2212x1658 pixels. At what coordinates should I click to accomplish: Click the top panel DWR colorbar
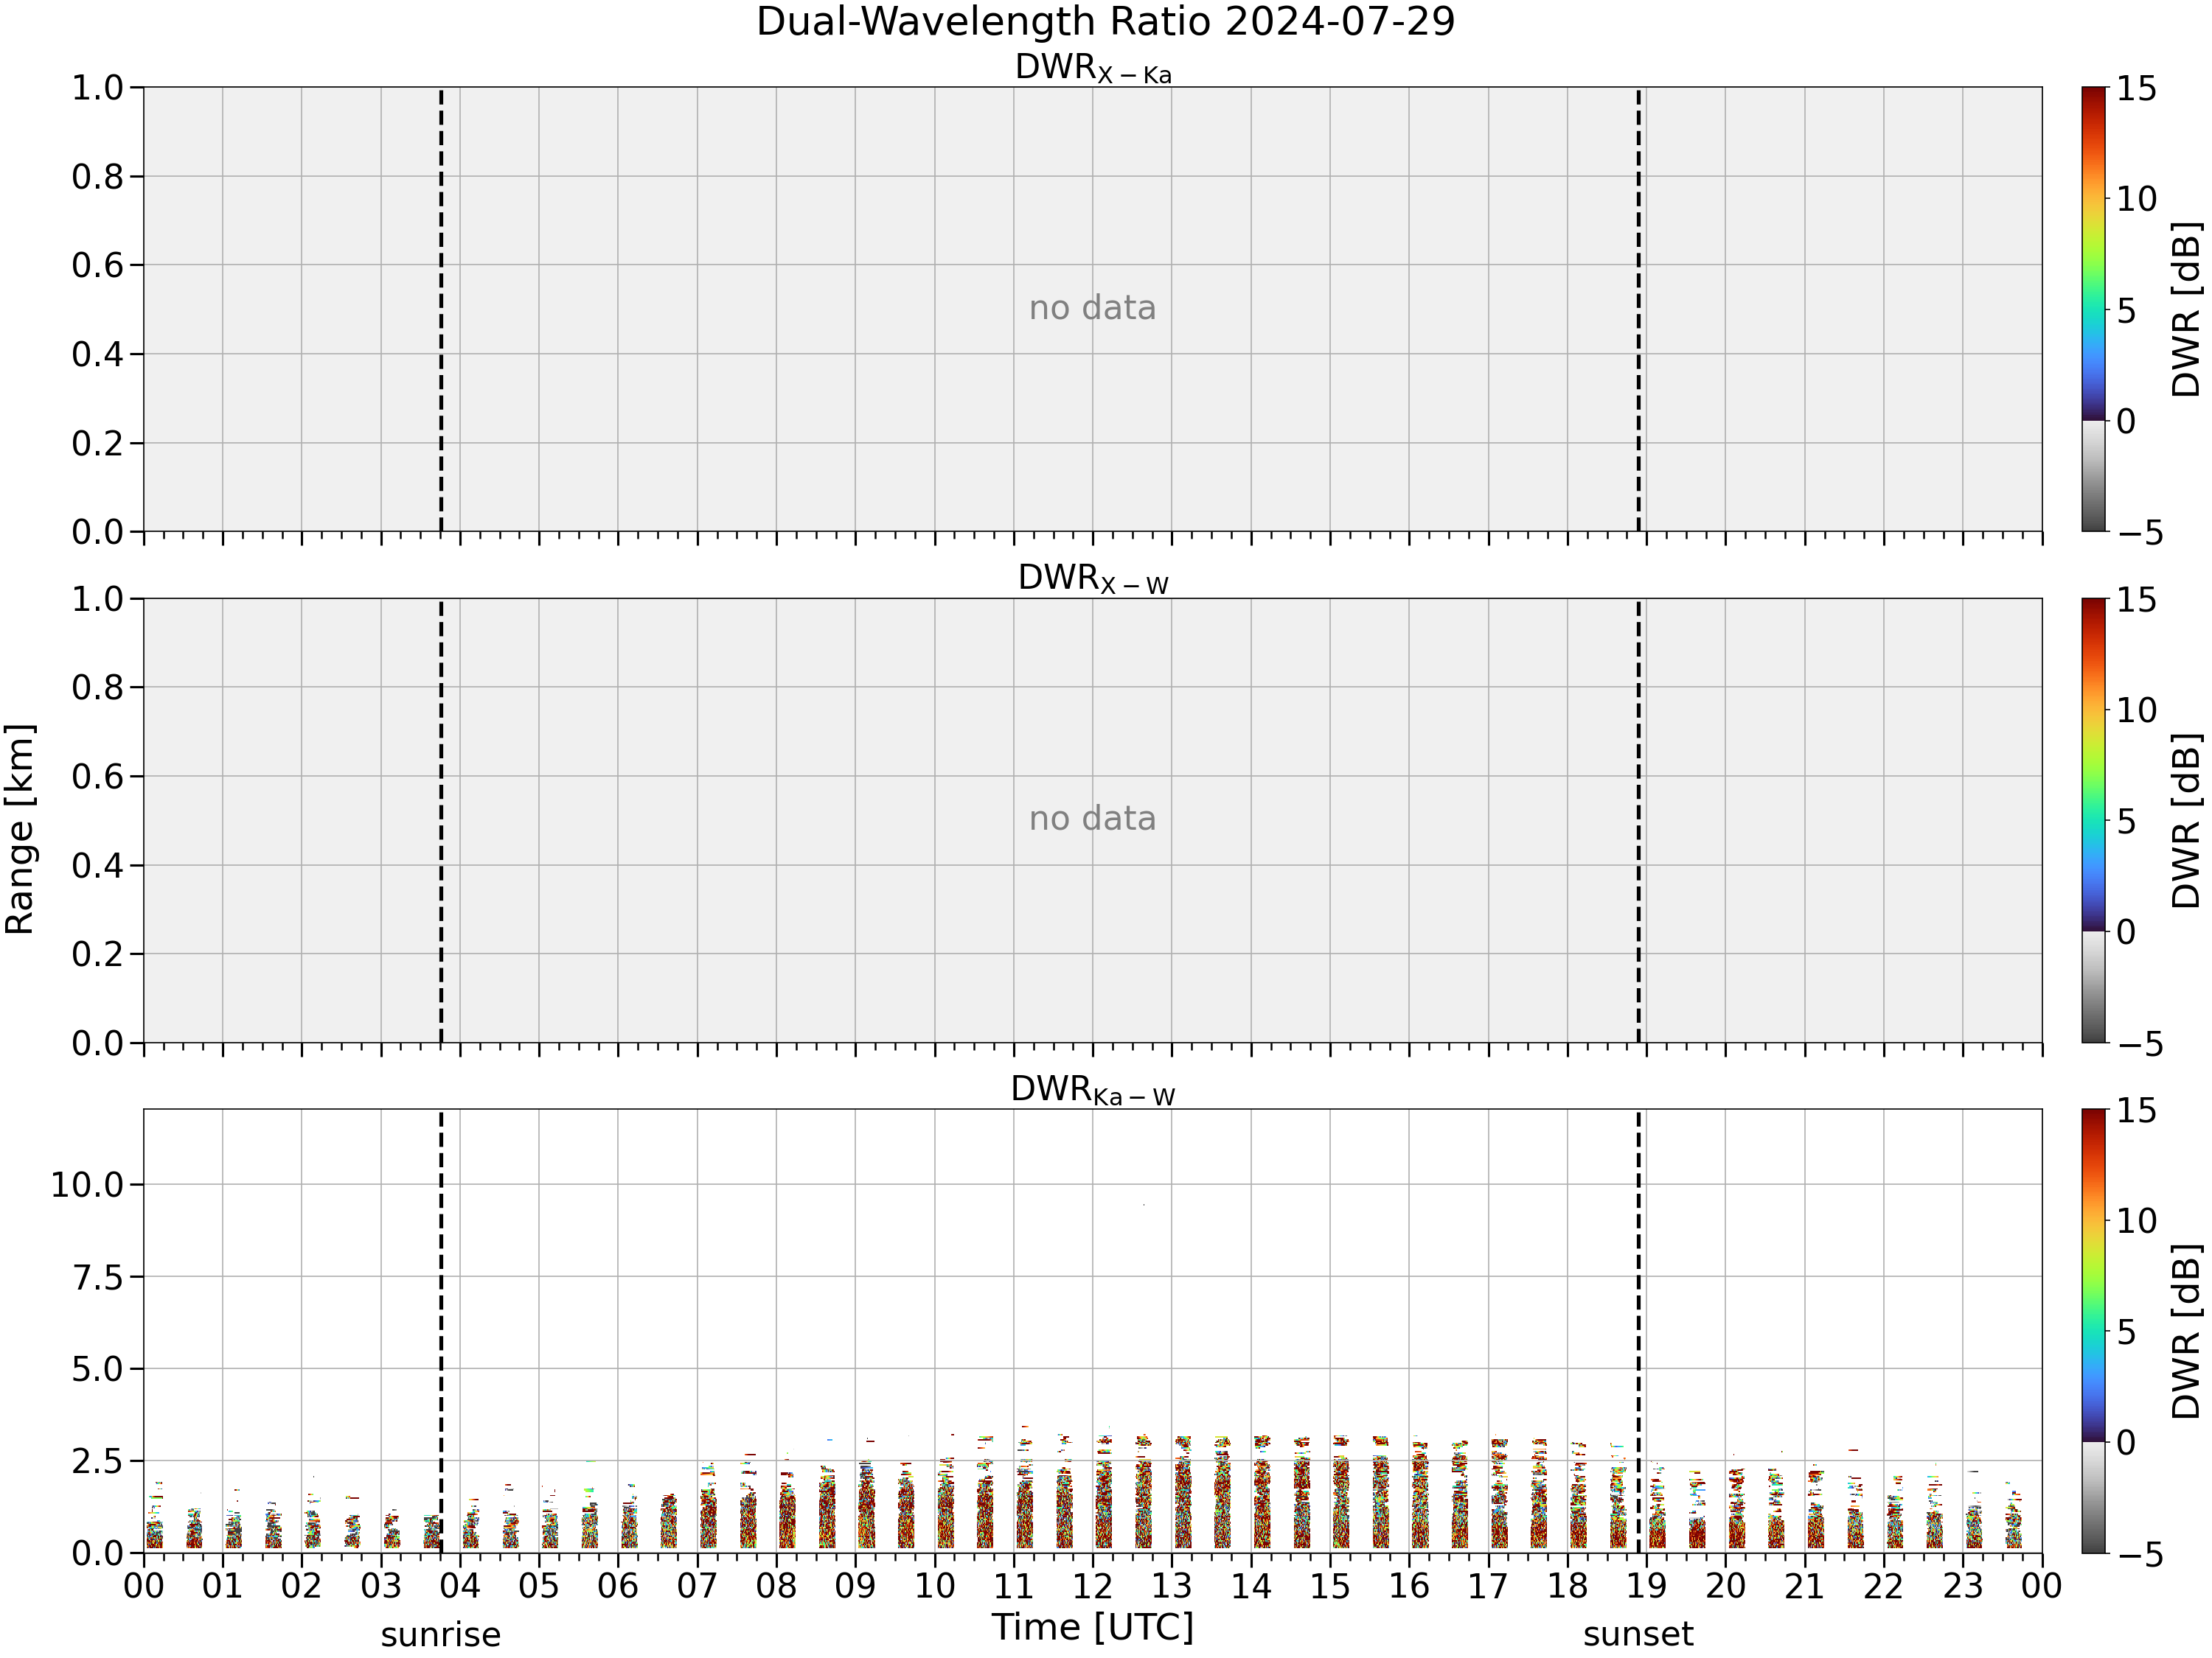pyautogui.click(x=2093, y=309)
